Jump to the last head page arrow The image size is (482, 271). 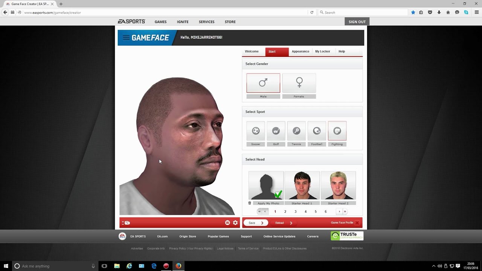[345, 212]
